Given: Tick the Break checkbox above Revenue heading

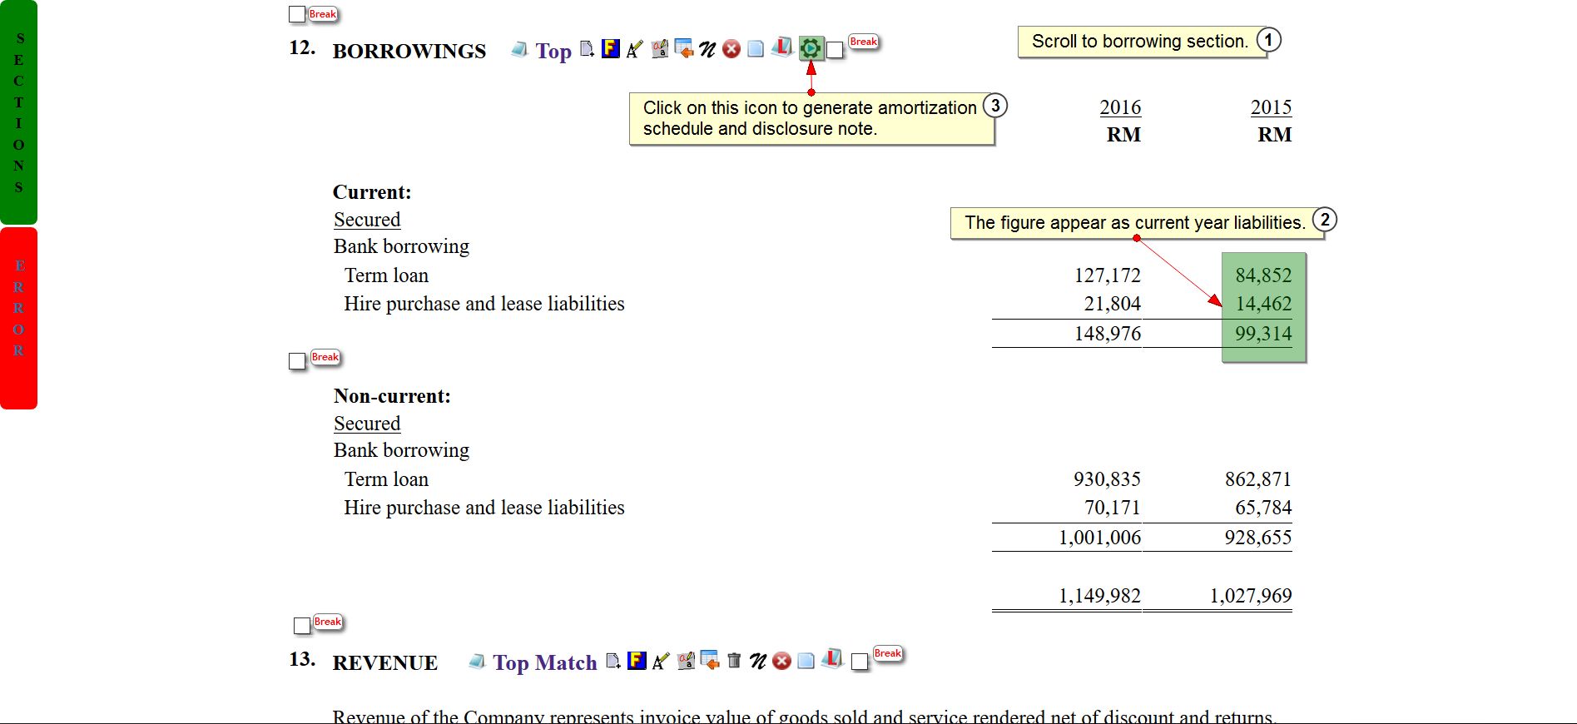Looking at the screenshot, I should pos(302,626).
